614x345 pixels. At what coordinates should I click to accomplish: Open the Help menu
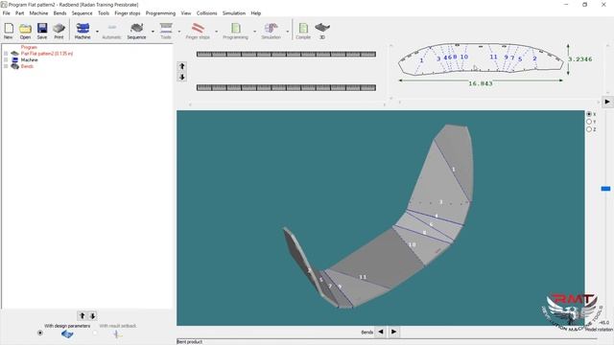point(256,13)
